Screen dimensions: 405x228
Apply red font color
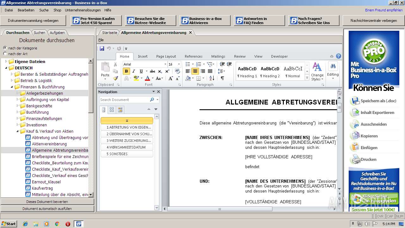pyautogui.click(x=147, y=78)
